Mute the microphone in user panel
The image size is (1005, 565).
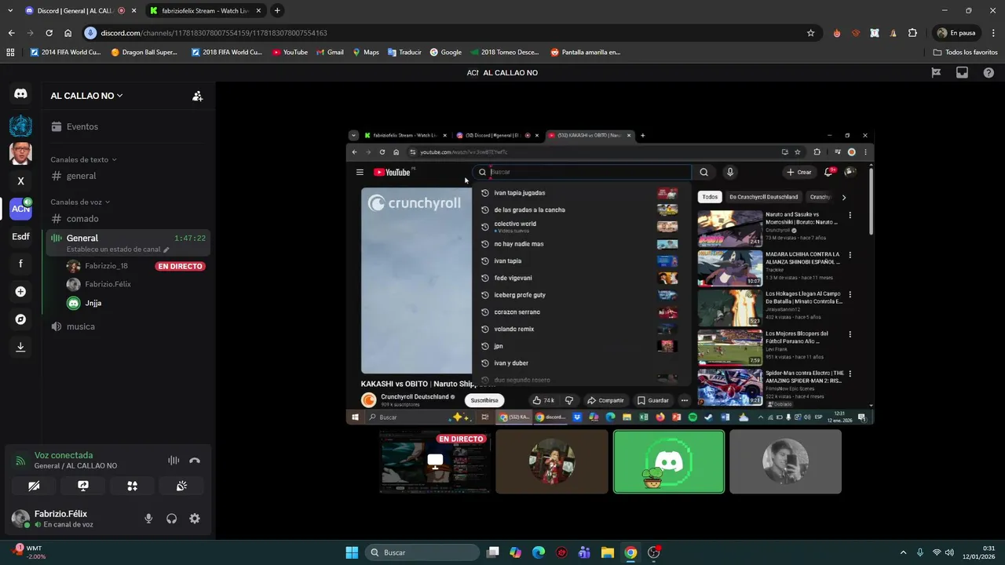[148, 519]
